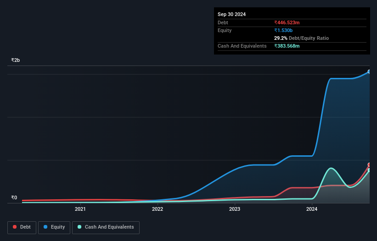377x241 pixels.
Task: Click the ₹446.523m debt value
Action: (287, 22)
